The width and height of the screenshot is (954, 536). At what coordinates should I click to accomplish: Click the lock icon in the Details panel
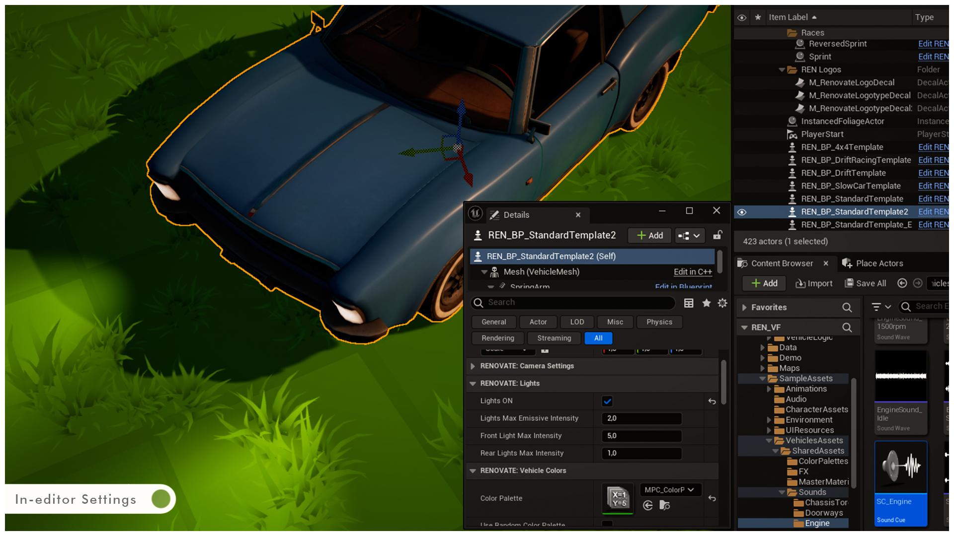(717, 235)
